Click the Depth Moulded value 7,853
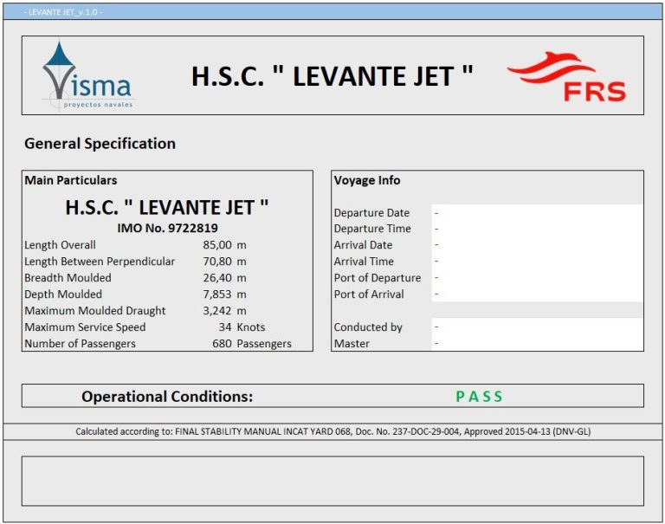 click(x=217, y=294)
